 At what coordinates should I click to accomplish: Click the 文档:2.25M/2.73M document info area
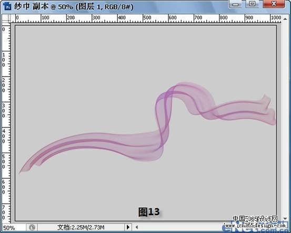pos(81,227)
